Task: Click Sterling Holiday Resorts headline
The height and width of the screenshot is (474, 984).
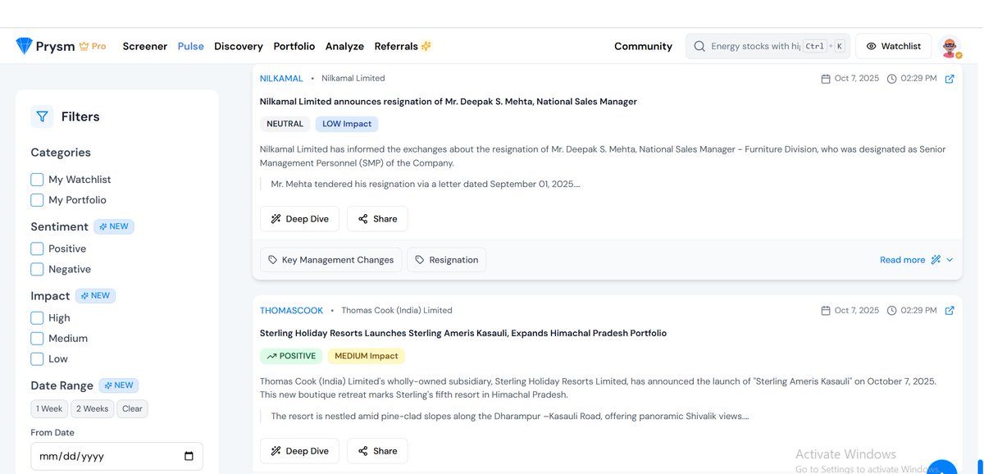Action: (x=463, y=334)
